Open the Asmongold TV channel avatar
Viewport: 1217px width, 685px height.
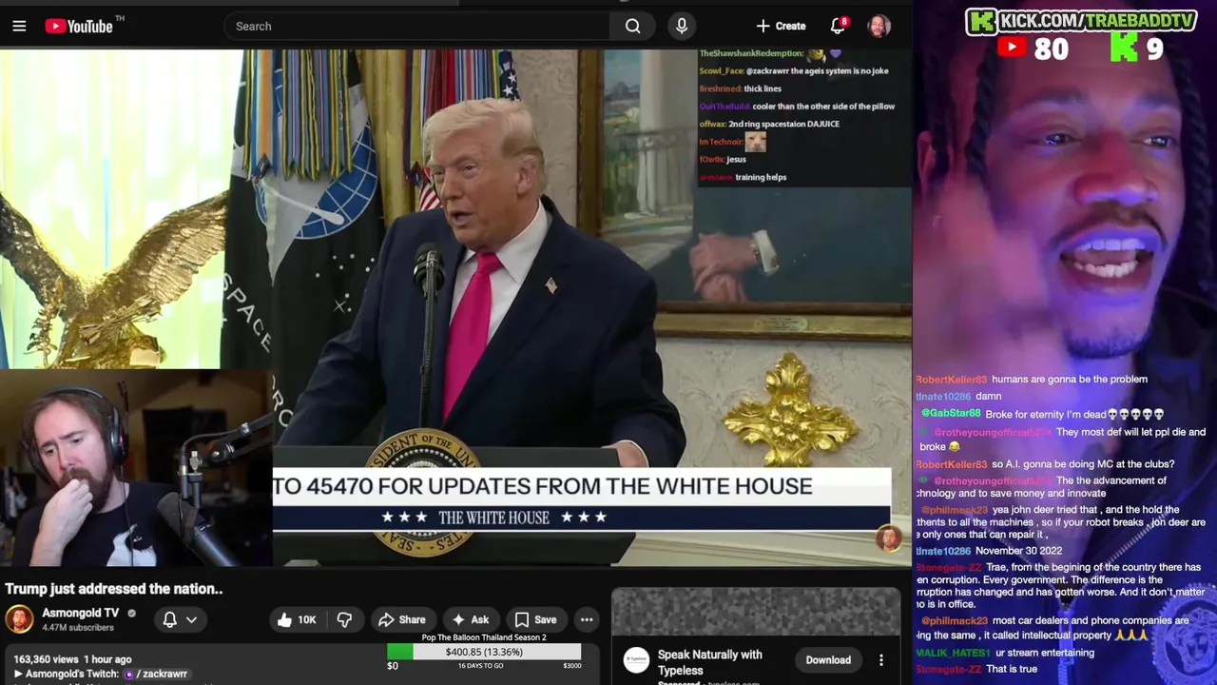tap(19, 619)
